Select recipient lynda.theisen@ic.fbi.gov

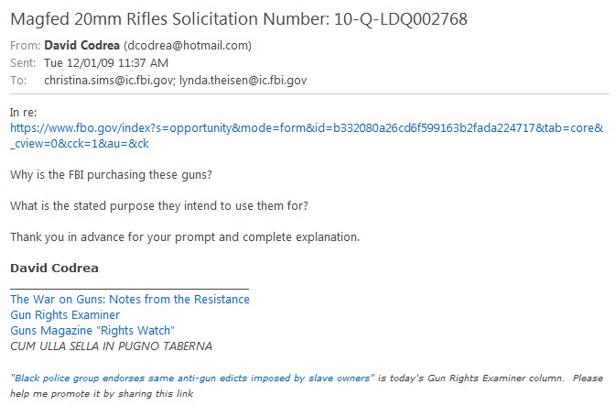point(247,80)
